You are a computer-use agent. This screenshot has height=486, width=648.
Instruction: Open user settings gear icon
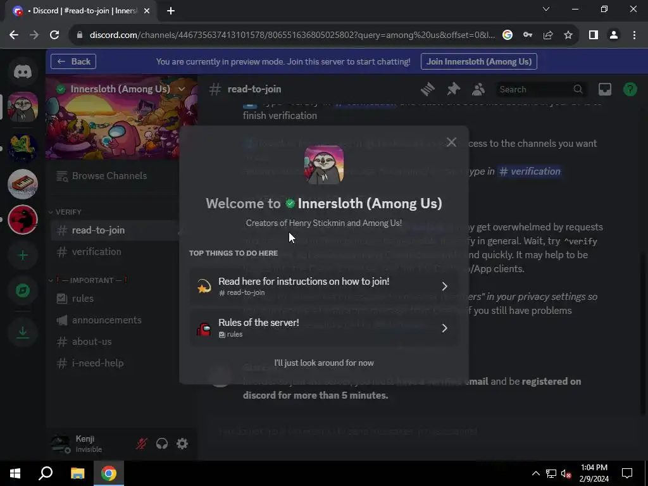pyautogui.click(x=182, y=444)
